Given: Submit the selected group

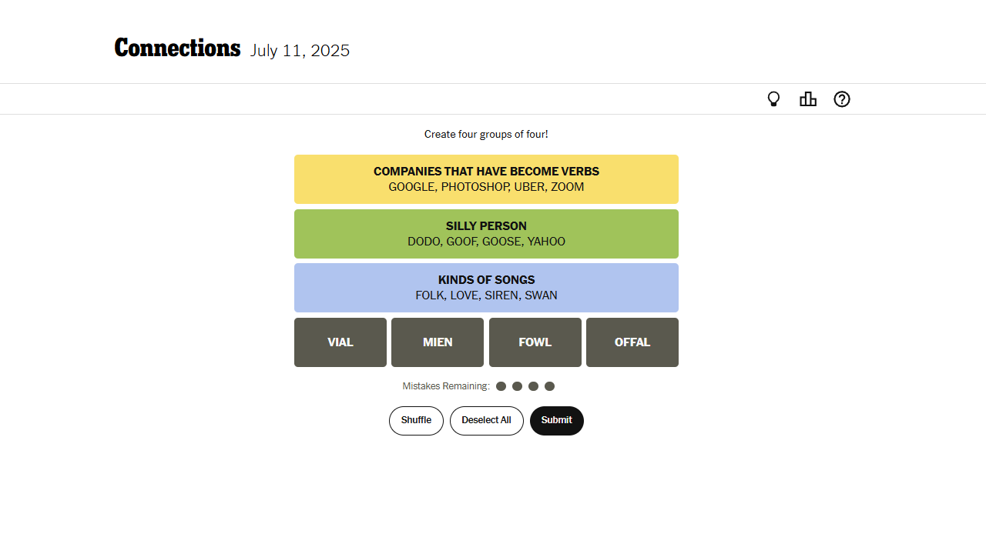Looking at the screenshot, I should [556, 421].
